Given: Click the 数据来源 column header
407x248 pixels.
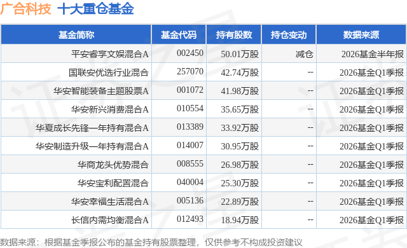Looking at the screenshot, I should pyautogui.click(x=361, y=35).
